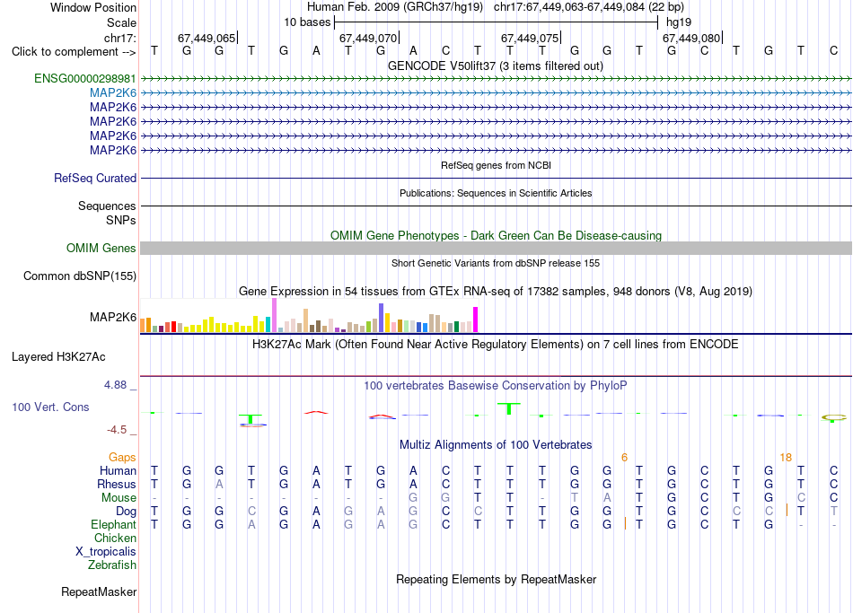Click the '10 bases' scale bar label
The width and height of the screenshot is (853, 613).
click(307, 22)
